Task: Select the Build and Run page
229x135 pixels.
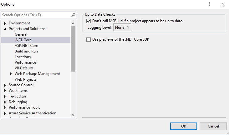Action: [26, 51]
